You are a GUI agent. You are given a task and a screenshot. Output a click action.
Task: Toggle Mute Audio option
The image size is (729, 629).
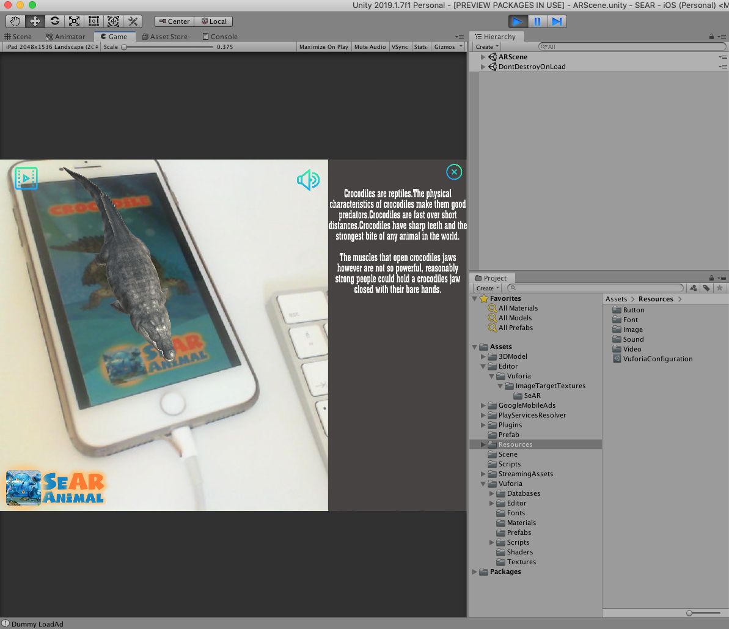tap(370, 47)
